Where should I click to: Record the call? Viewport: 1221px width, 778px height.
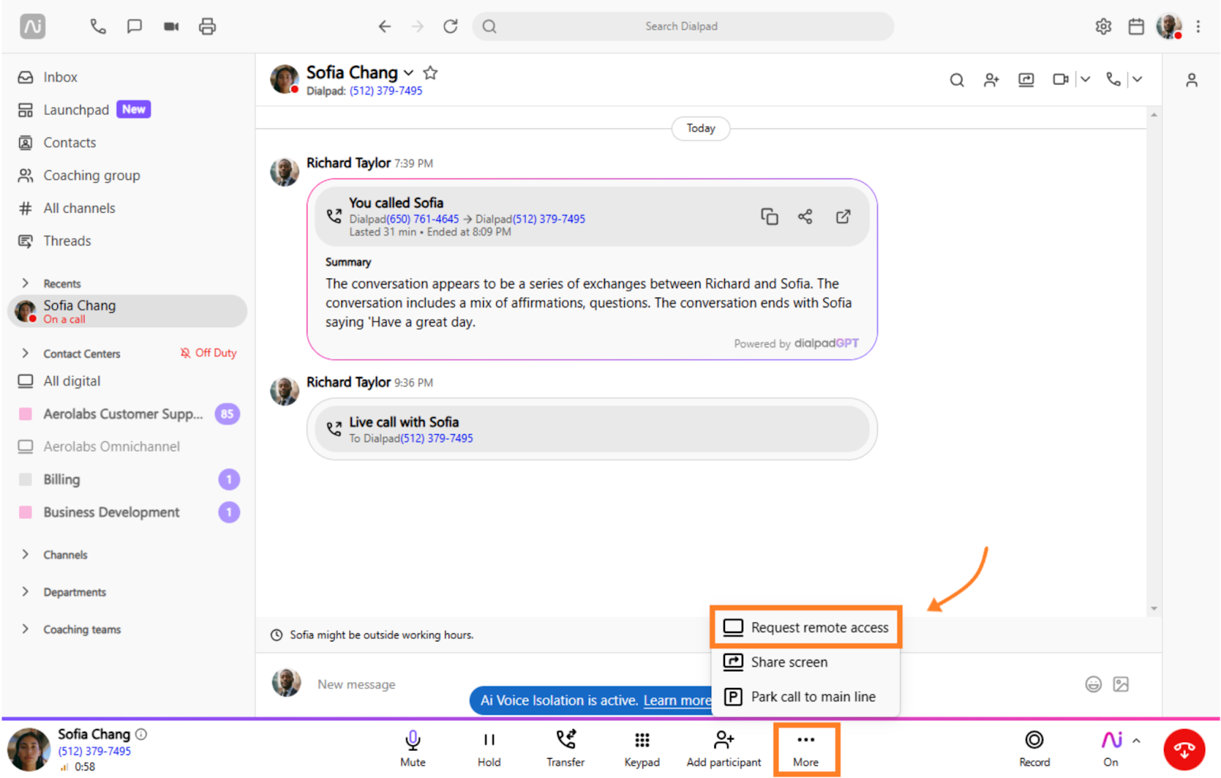click(x=1035, y=748)
